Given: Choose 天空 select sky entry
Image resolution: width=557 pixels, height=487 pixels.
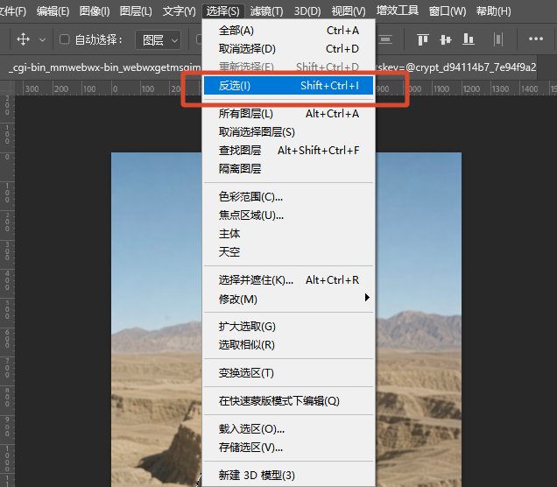Looking at the screenshot, I should click(x=288, y=252).
